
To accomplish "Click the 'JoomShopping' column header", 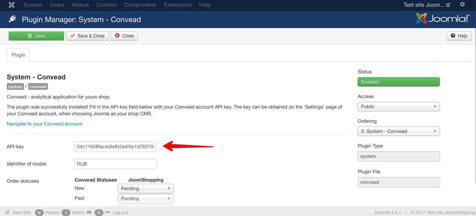I will pos(146,180).
